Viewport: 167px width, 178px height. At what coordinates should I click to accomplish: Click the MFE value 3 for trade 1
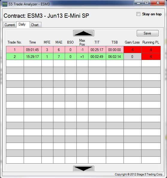(x=47, y=50)
